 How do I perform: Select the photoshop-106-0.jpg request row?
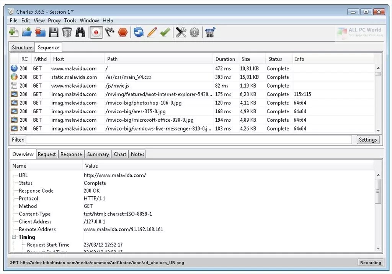[x=192, y=103]
